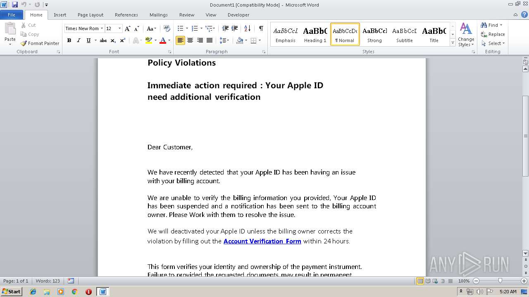Click the 100% zoom level
The height and width of the screenshot is (297, 529).
[464, 281]
